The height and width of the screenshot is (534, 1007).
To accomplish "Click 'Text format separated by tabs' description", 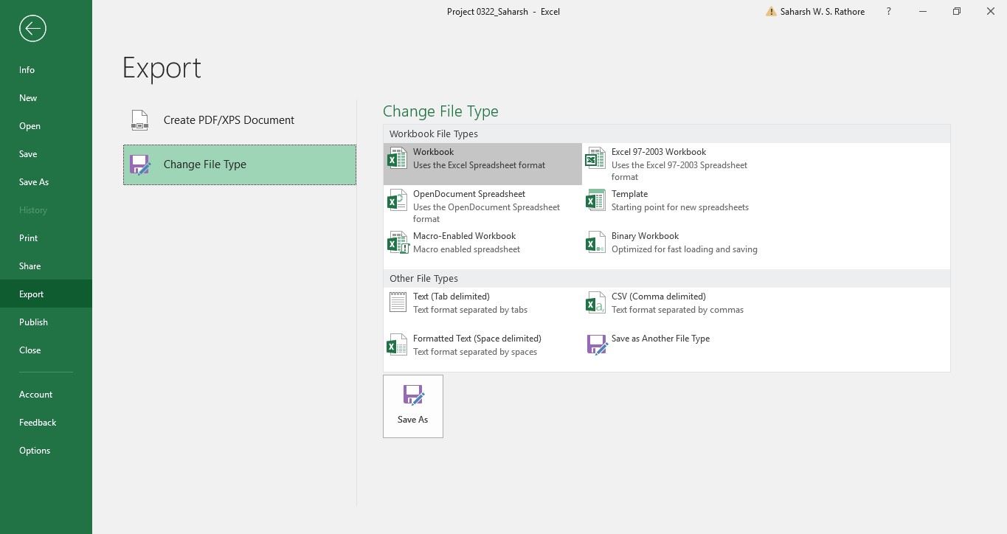I will tap(470, 310).
